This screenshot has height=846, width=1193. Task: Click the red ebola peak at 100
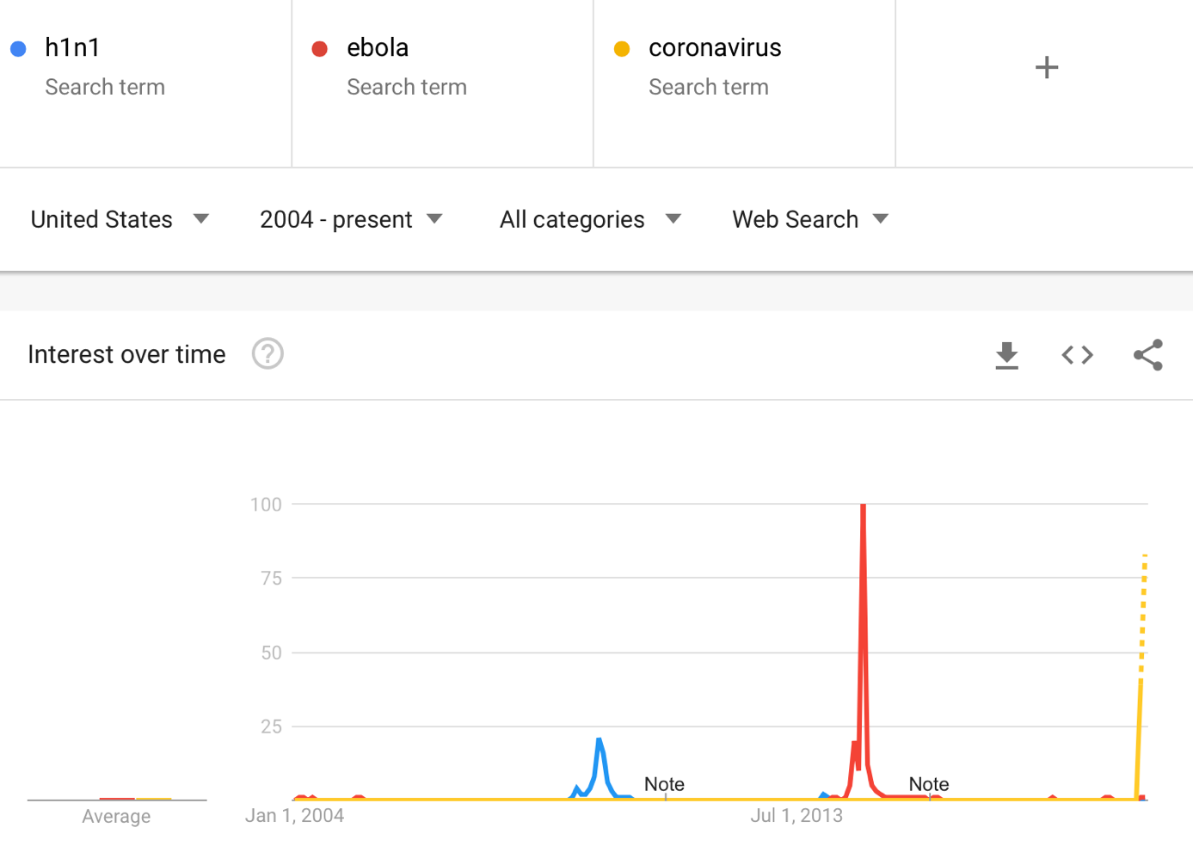click(863, 506)
